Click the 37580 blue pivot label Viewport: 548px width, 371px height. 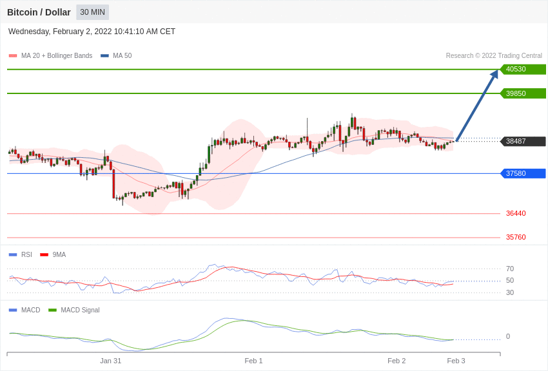[x=523, y=173]
